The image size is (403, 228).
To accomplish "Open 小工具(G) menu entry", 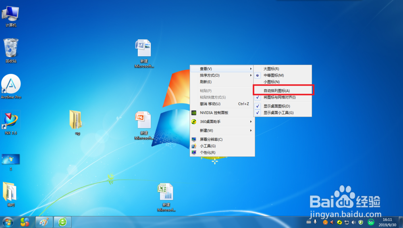I will click(222, 146).
